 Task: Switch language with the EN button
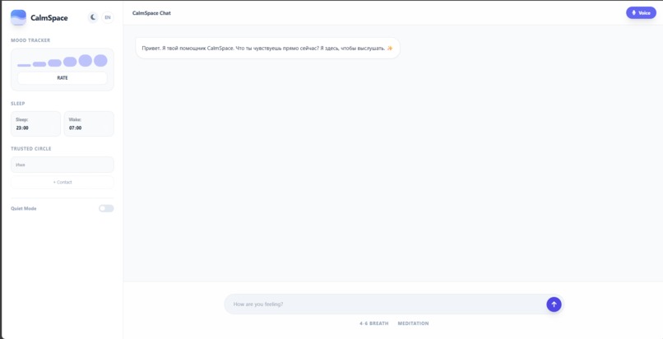(x=108, y=17)
